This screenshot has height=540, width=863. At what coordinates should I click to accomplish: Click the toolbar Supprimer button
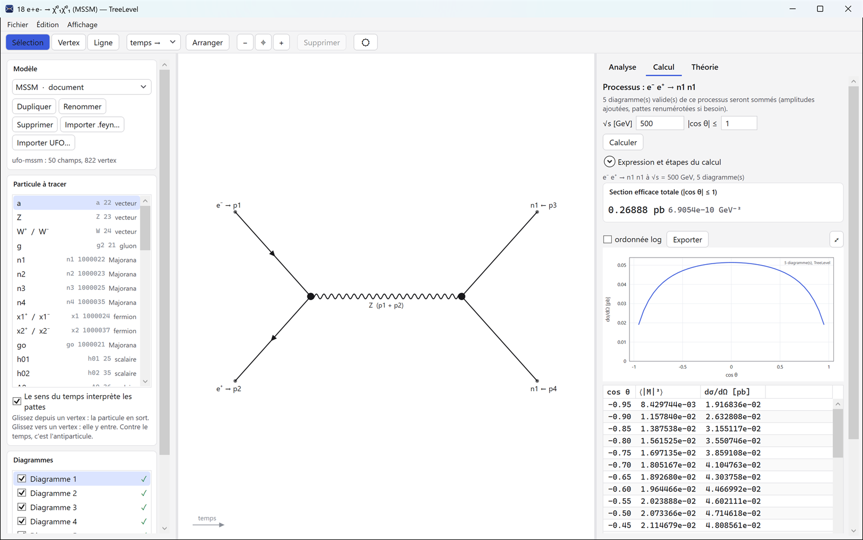click(321, 43)
